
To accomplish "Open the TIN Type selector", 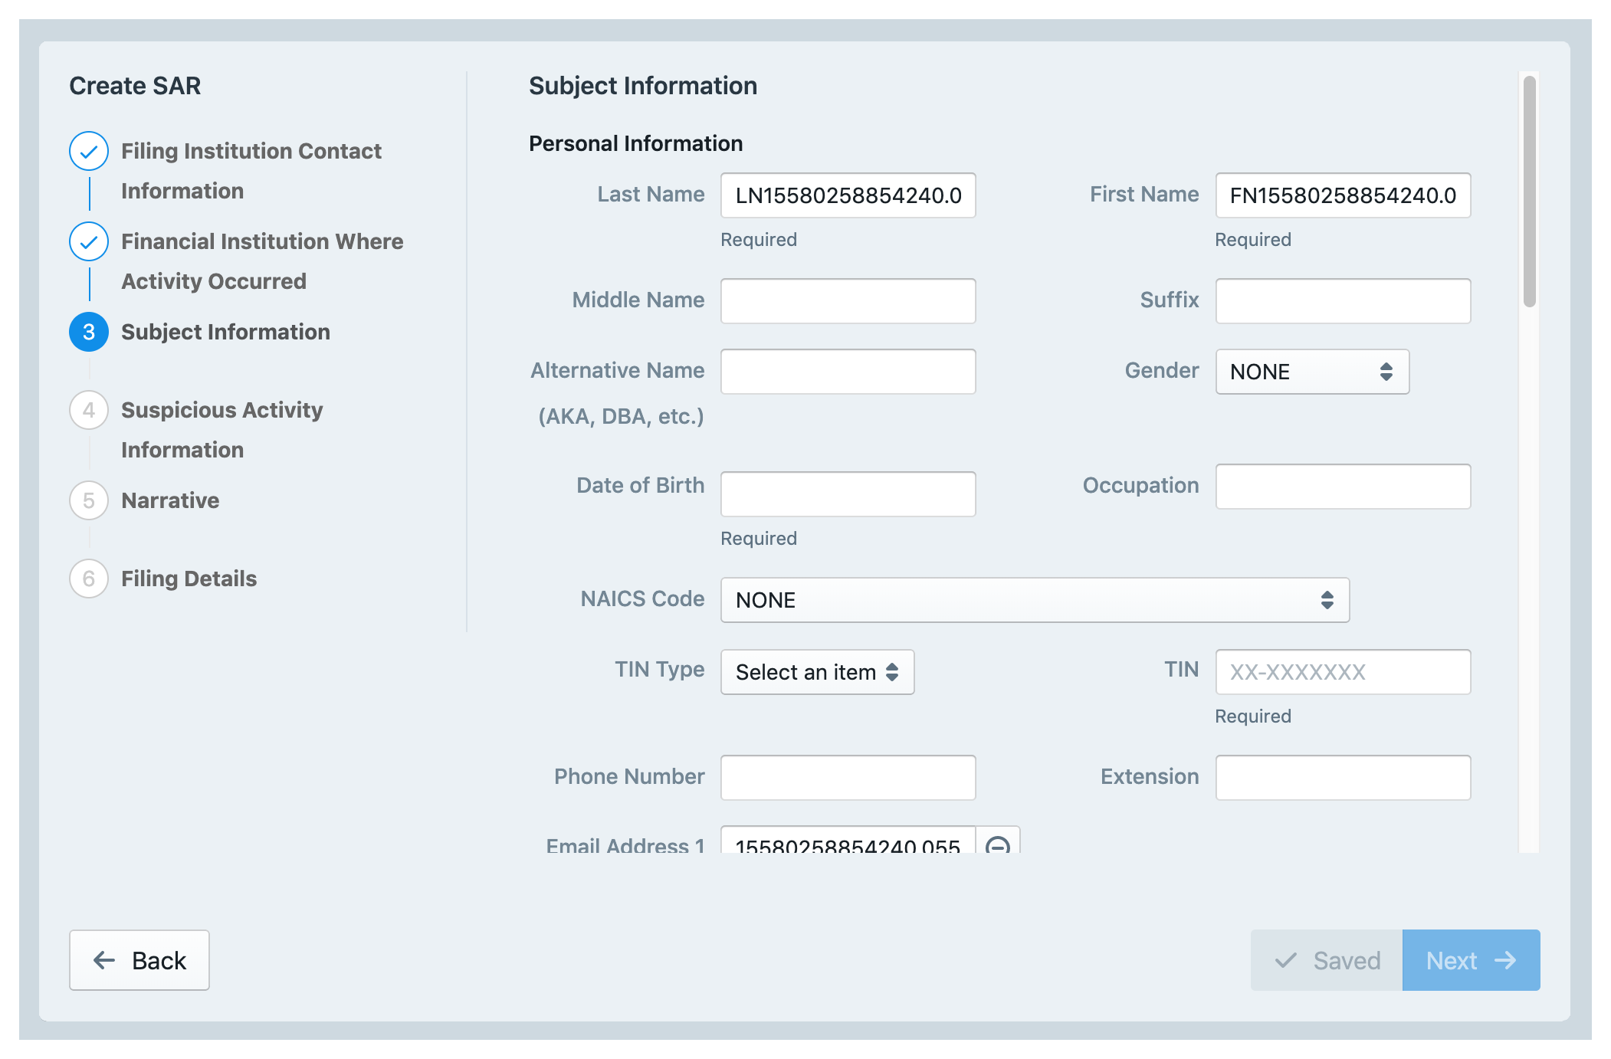I will click(816, 672).
